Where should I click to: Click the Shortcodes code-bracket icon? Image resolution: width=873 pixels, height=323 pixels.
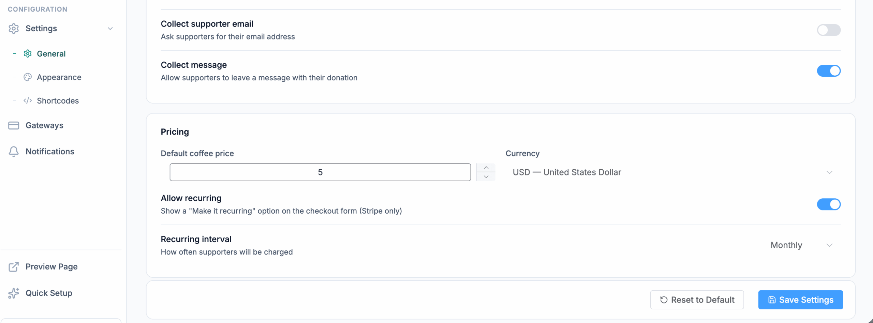28,101
